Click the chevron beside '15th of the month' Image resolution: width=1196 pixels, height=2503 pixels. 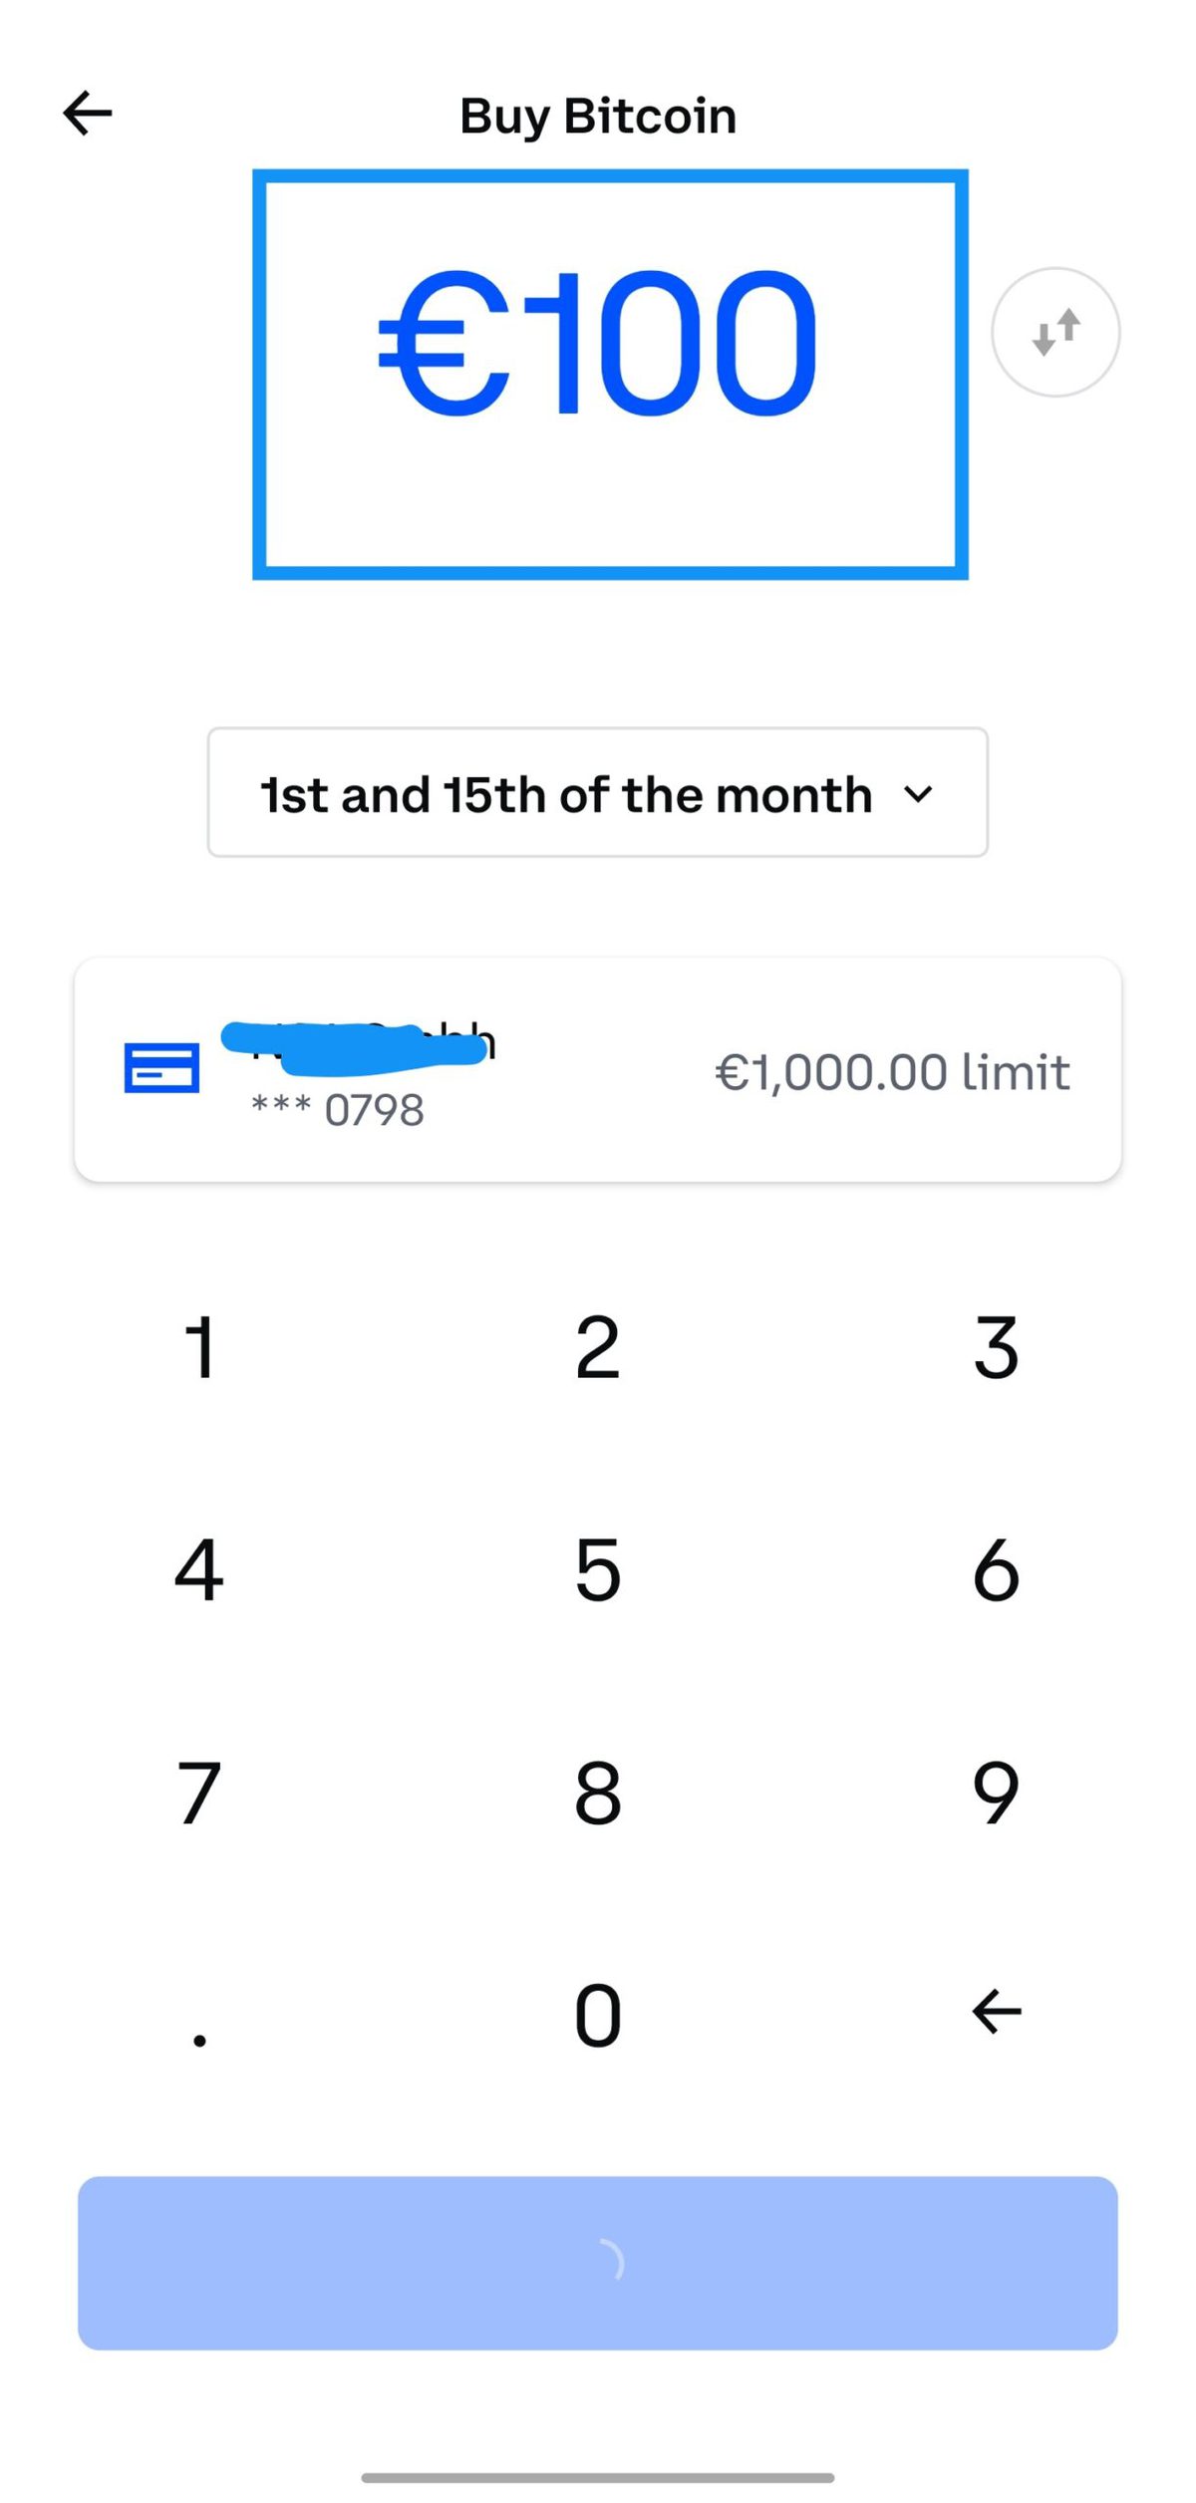click(x=918, y=794)
